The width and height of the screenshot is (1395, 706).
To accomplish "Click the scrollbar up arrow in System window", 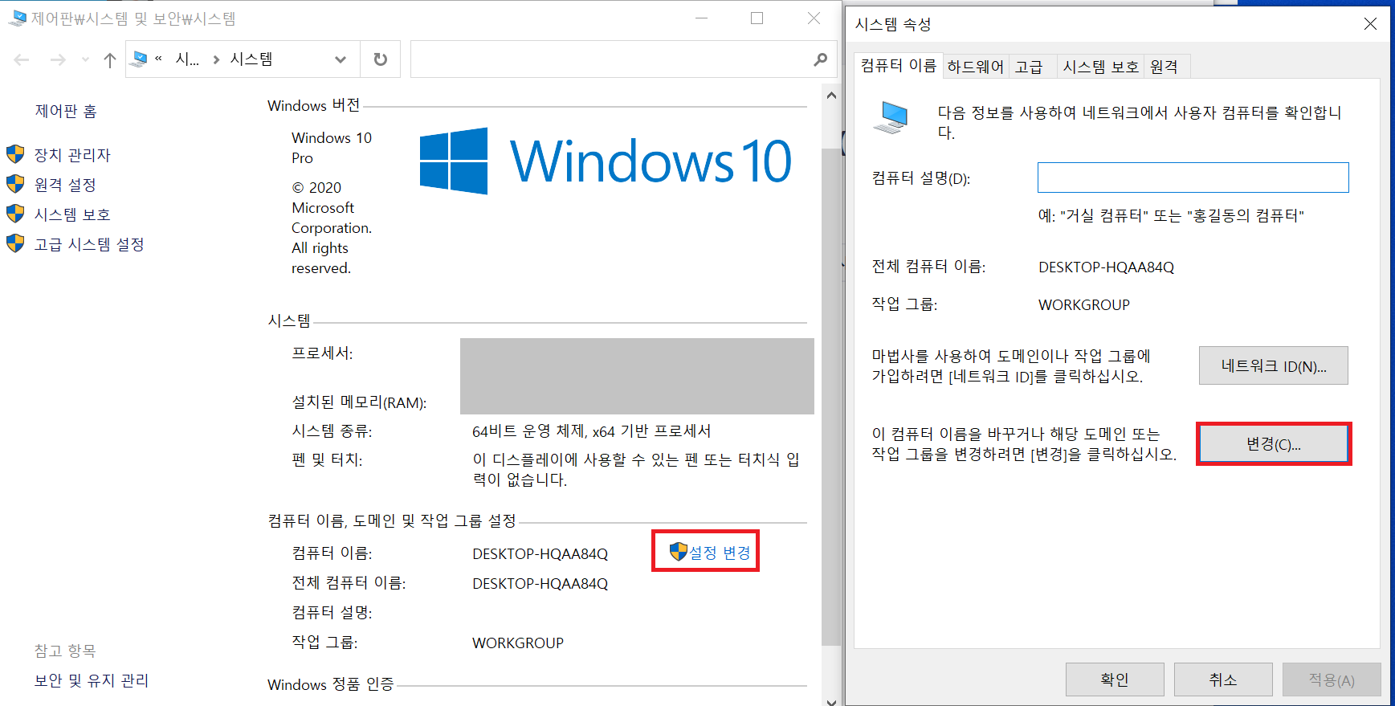I will (x=831, y=96).
